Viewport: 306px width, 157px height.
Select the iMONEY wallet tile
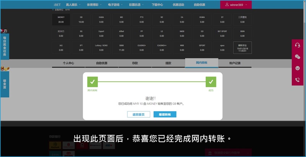click(61, 19)
